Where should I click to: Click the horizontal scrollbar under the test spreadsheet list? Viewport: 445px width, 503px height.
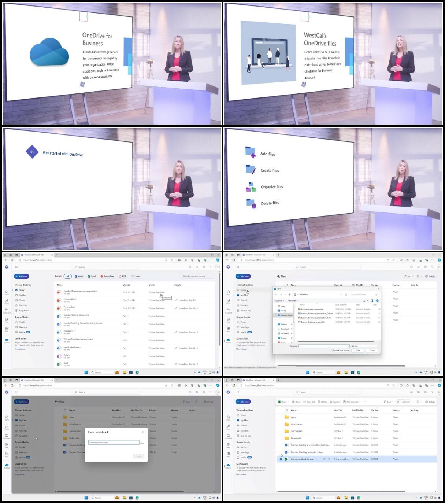tap(342, 491)
